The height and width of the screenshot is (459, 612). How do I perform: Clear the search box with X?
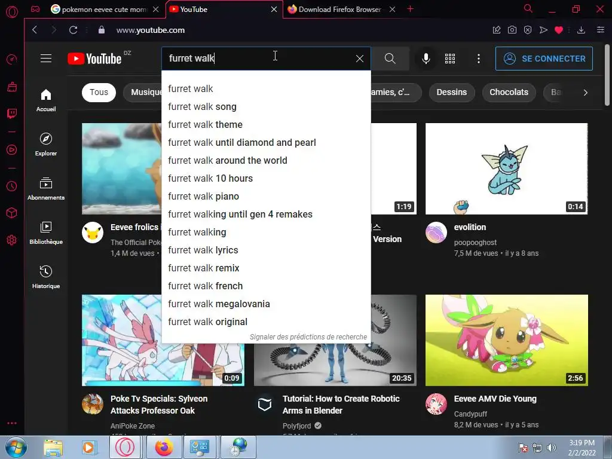click(359, 59)
